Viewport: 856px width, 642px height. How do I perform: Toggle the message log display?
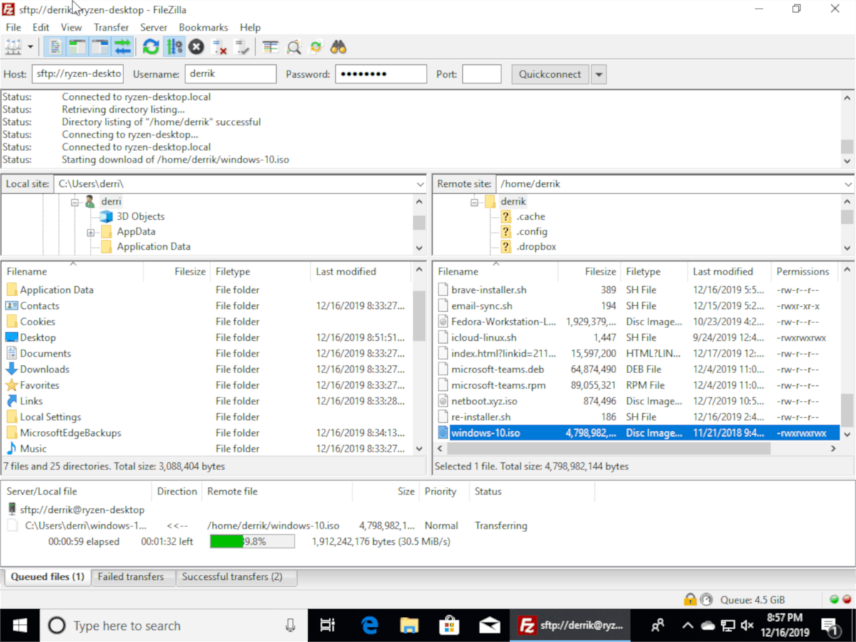point(54,46)
